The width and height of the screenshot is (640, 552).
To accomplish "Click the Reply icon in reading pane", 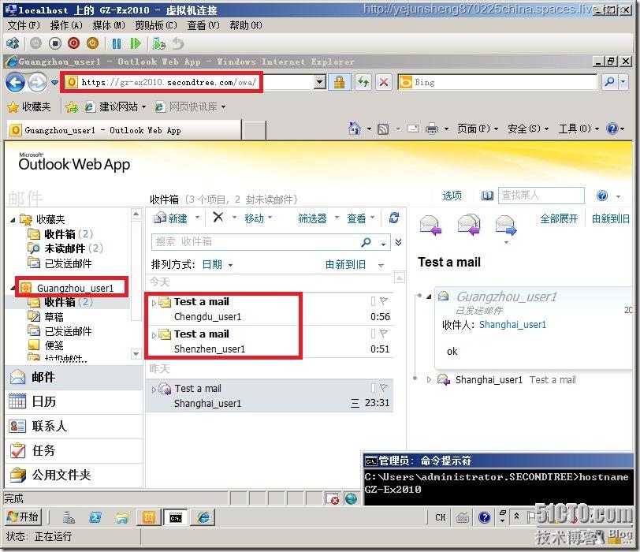I will 430,226.
